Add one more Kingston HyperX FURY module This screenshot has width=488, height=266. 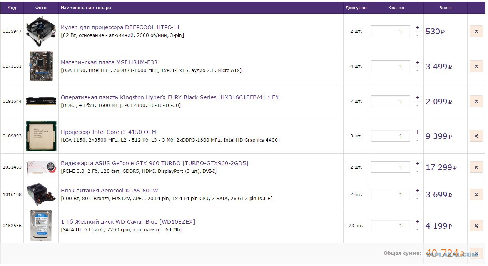click(x=418, y=97)
